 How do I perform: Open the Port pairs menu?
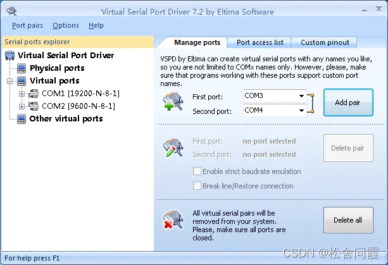click(27, 25)
